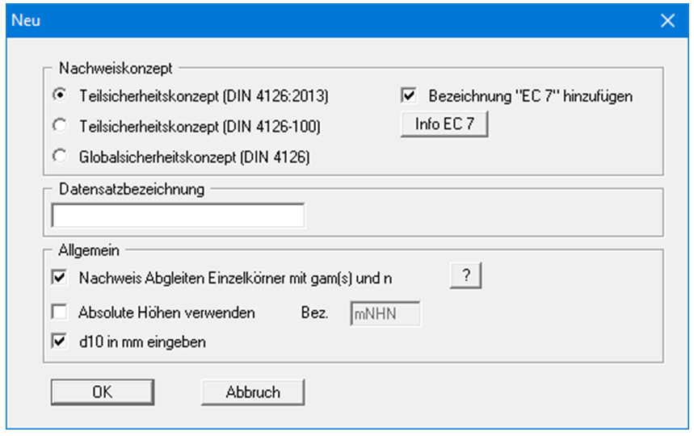Image resolution: width=694 pixels, height=436 pixels.
Task: Cancel with the Abbruch button
Action: (x=253, y=392)
